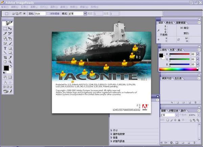Choose Add to Selection mode icon
This screenshot has height=147, width=203.
point(17,14)
